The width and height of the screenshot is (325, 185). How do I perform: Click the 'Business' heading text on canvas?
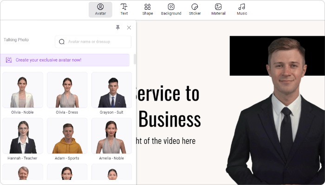169,120
